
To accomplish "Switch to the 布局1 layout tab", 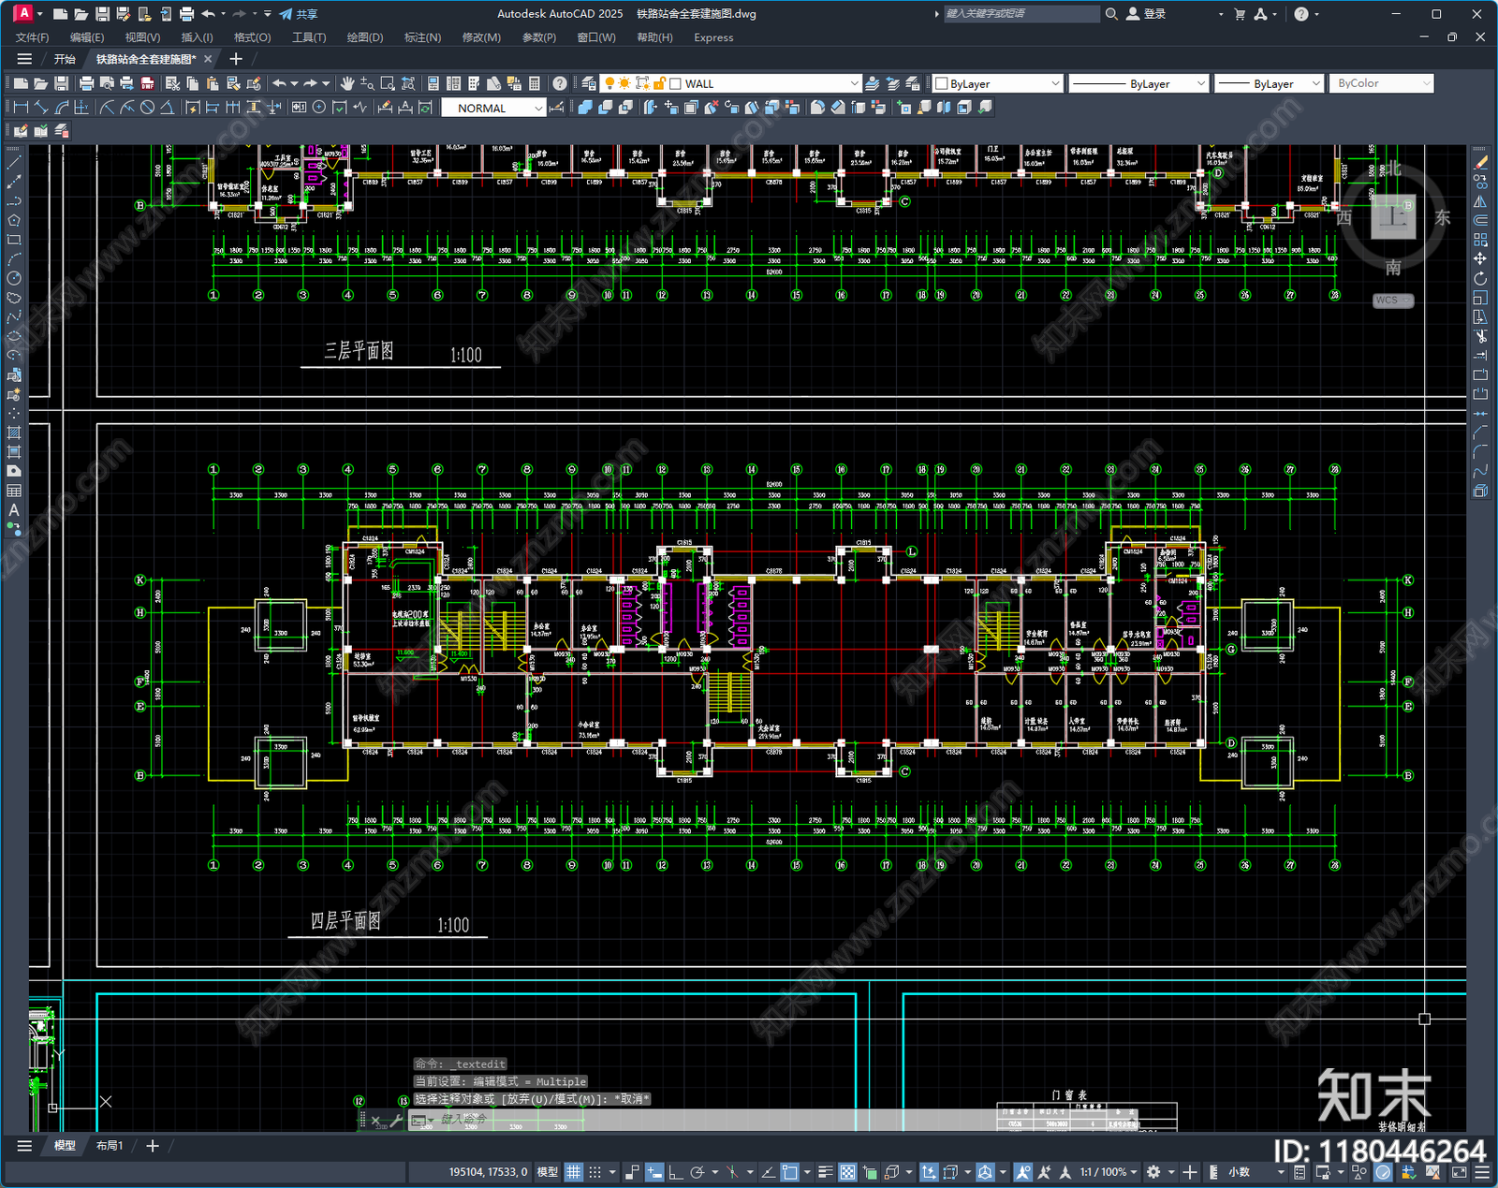I will click(110, 1145).
